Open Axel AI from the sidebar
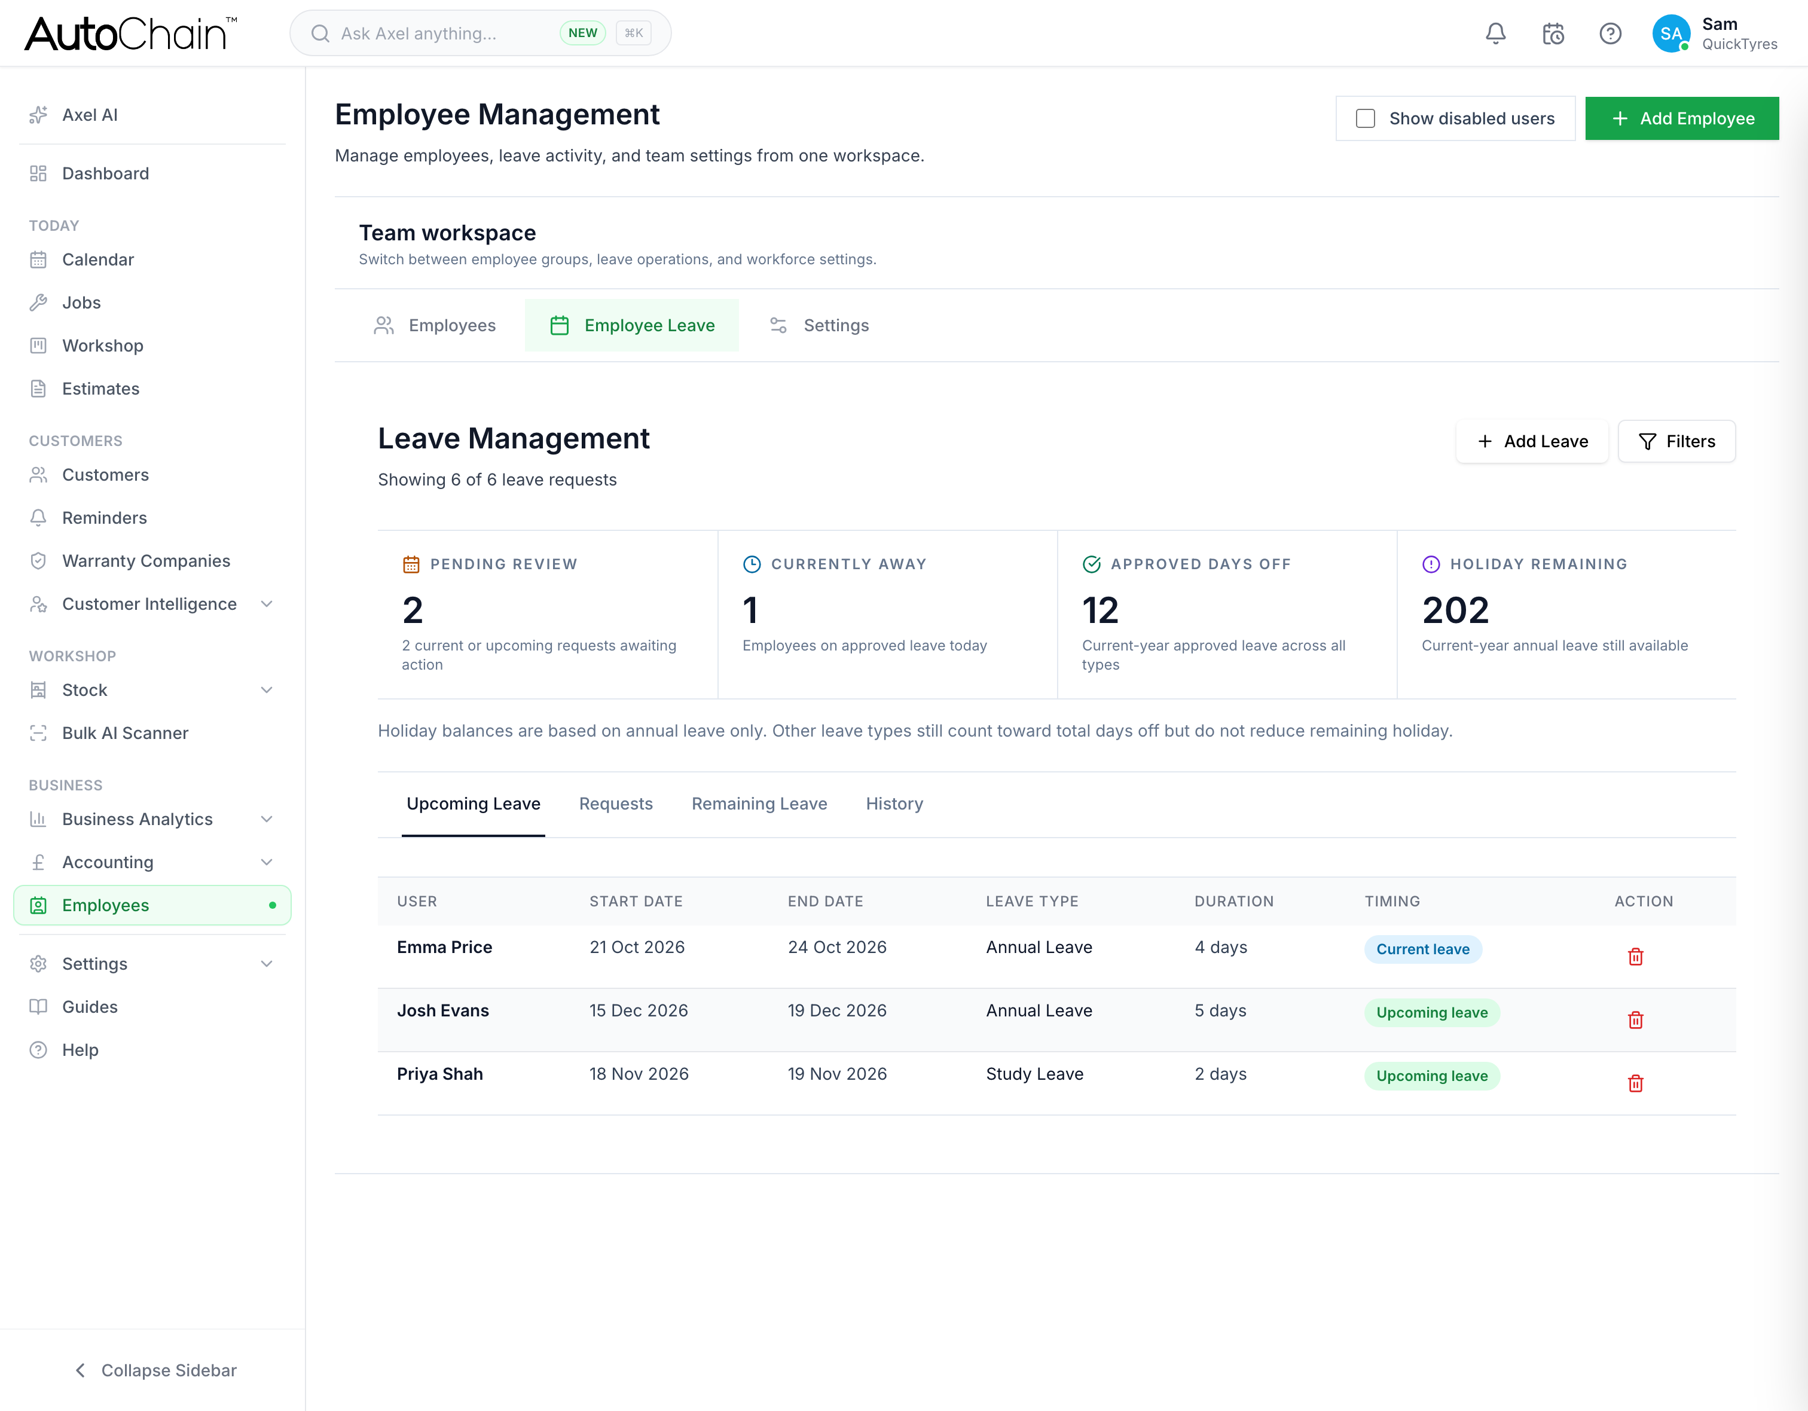This screenshot has width=1808, height=1411. [x=152, y=115]
